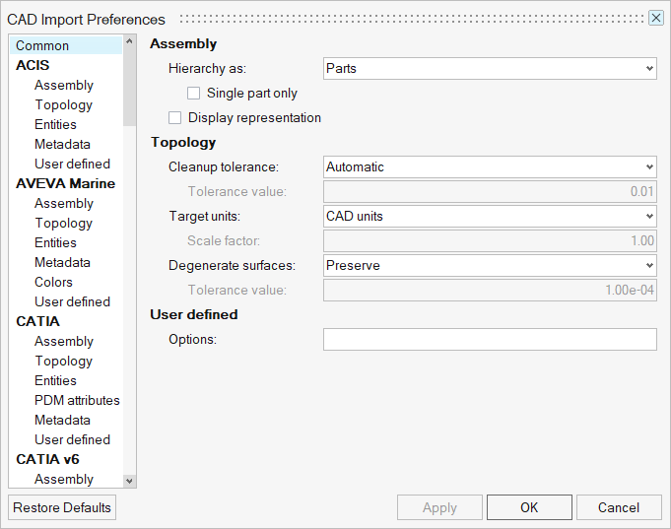Select the ACIS category heading
Screen dimensions: 671x529
33,65
